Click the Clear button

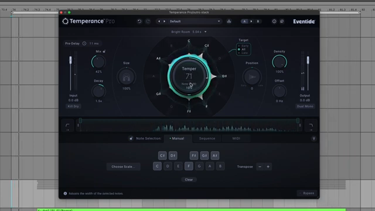[x=189, y=179]
